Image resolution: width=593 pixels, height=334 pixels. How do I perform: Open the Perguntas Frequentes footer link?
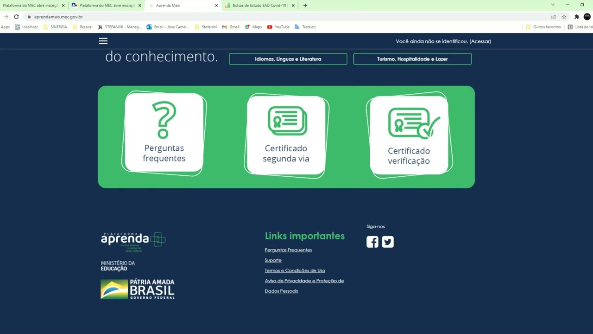288,250
